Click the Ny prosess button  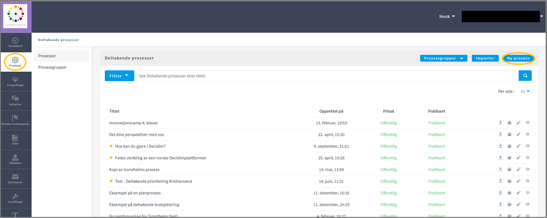[x=518, y=58]
